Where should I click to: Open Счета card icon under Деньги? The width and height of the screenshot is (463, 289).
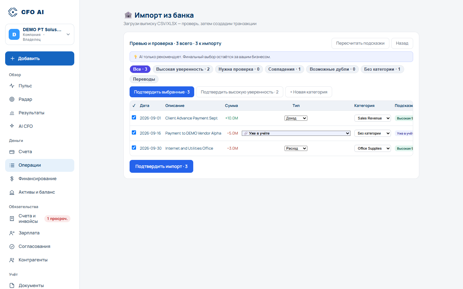tap(12, 152)
